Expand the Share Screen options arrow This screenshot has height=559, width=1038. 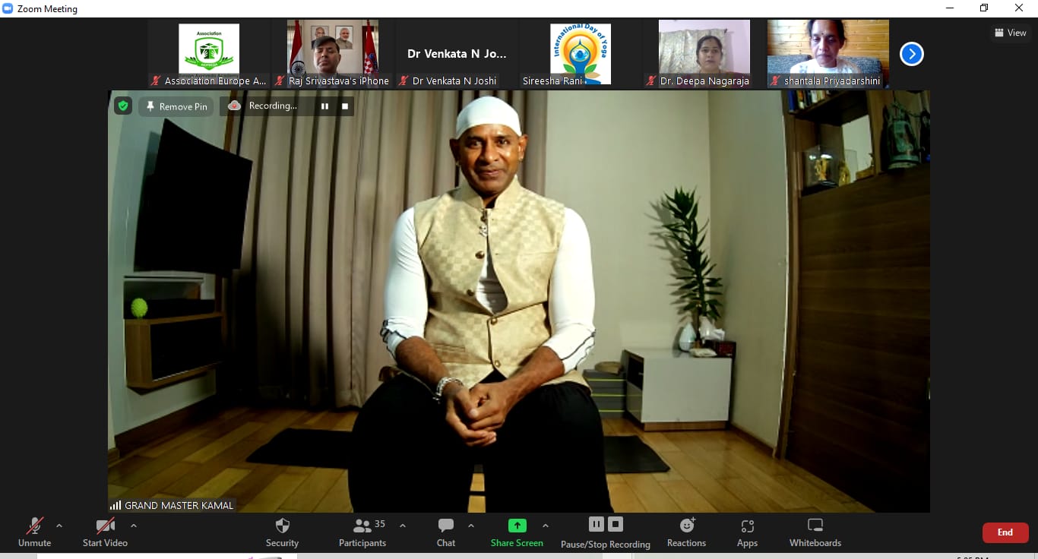click(x=545, y=526)
